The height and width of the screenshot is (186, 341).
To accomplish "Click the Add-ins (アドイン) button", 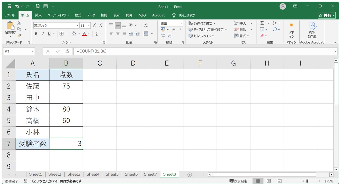I will 292,30.
